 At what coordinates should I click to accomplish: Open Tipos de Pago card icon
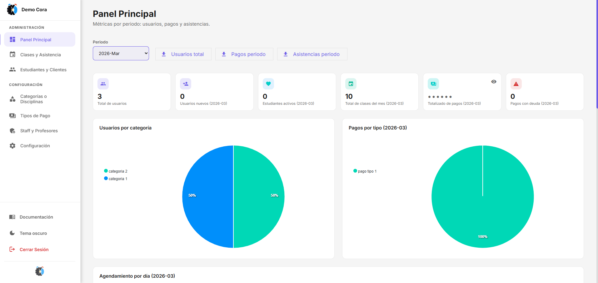[12, 115]
